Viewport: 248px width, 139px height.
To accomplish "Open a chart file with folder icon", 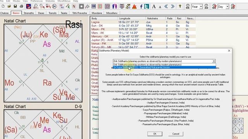I will point(9,6).
